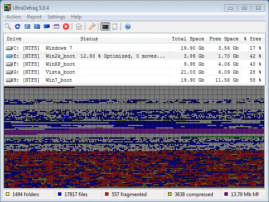Select the C: [NTFS] Windows 7 row
269x202 pixels.
[x=134, y=48]
